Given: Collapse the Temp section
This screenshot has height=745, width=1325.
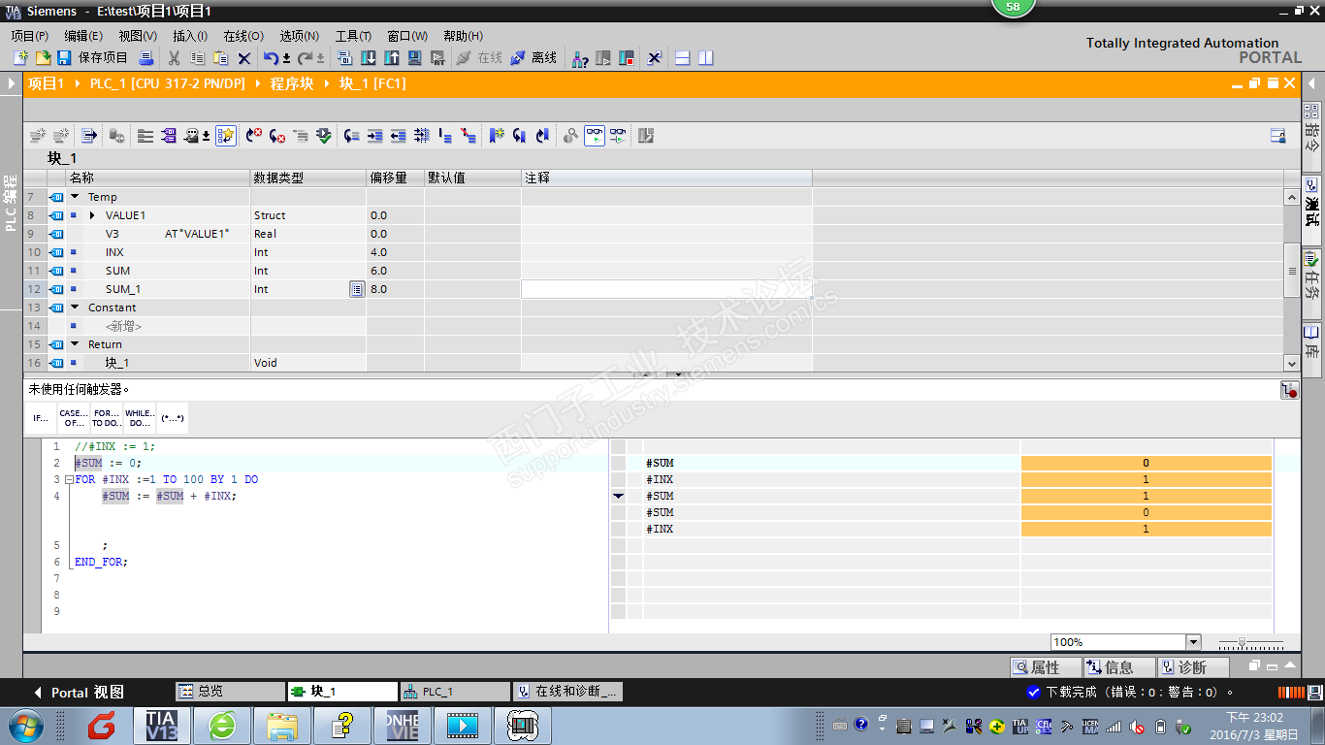Looking at the screenshot, I should pyautogui.click(x=75, y=197).
